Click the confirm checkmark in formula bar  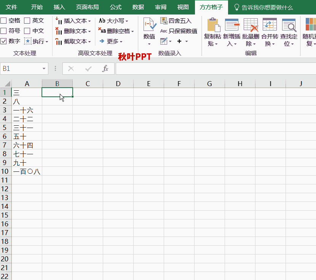(88, 69)
